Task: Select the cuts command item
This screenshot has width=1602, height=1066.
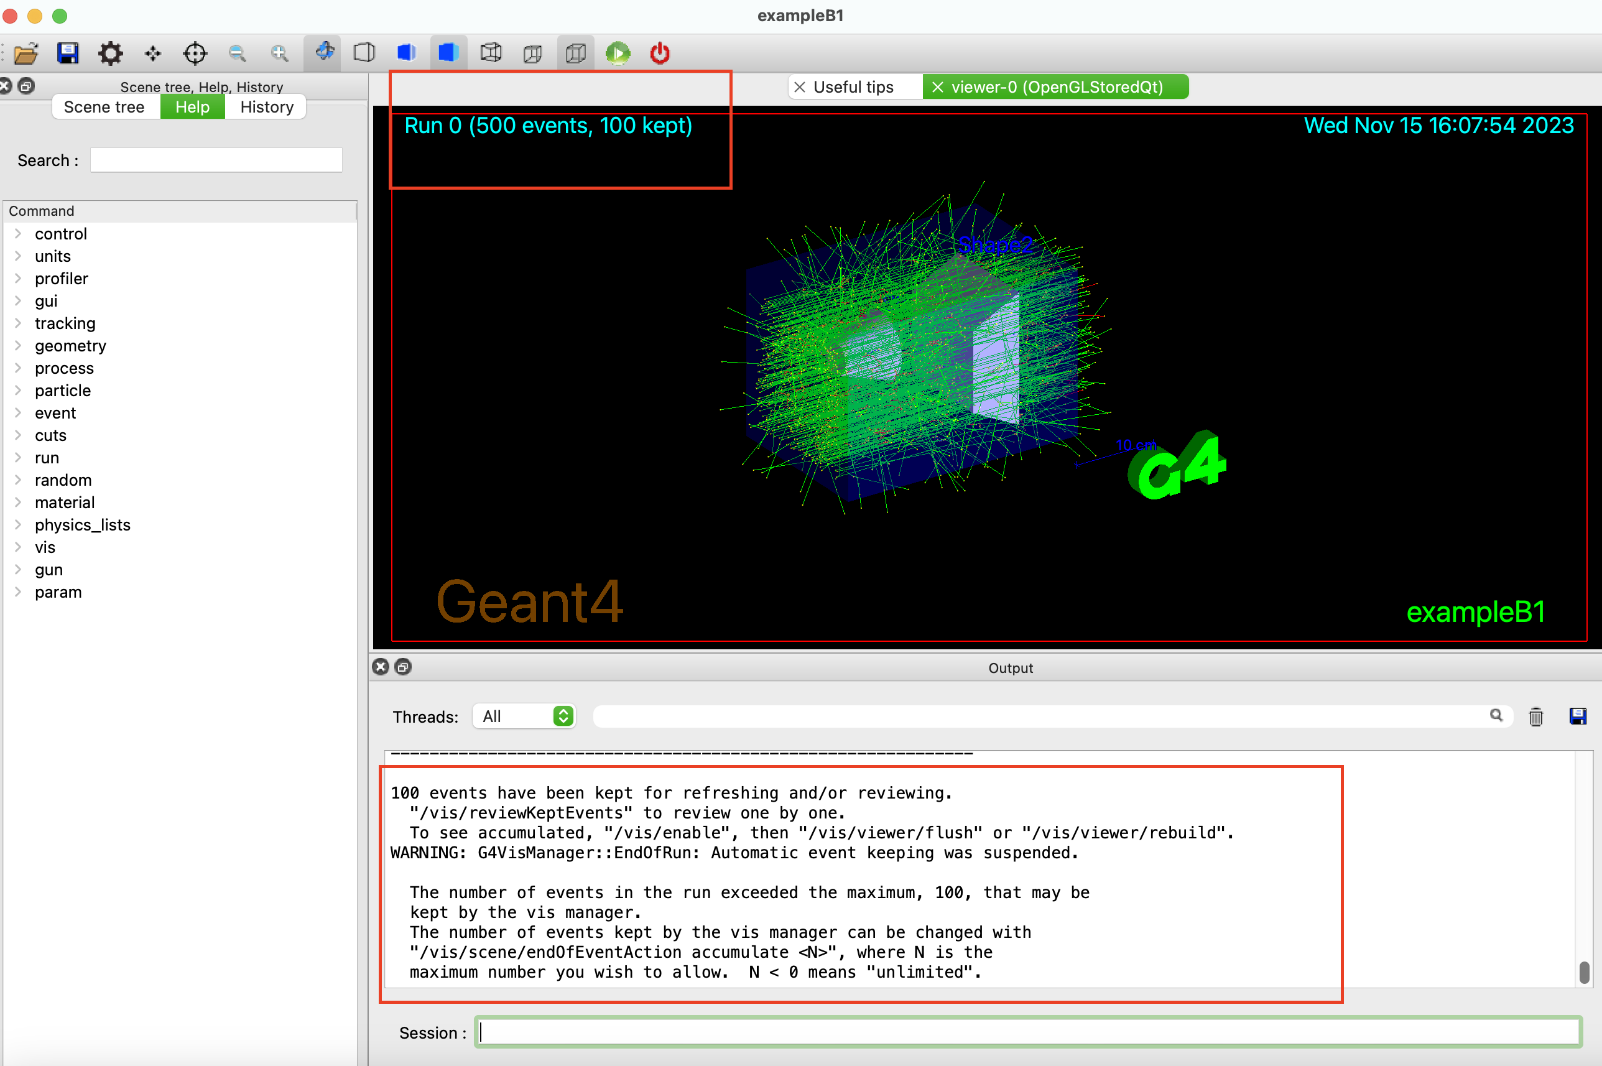Action: [51, 435]
